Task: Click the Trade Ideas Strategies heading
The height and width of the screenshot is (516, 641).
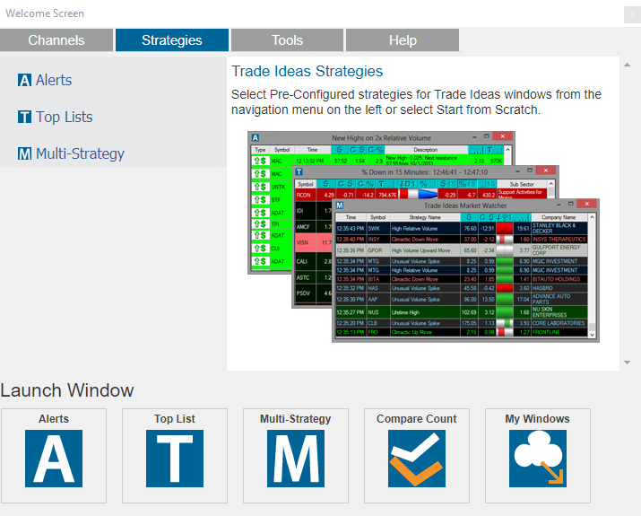Action: click(307, 72)
